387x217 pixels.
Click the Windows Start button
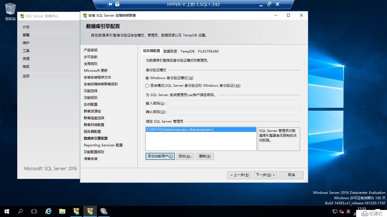7,211
